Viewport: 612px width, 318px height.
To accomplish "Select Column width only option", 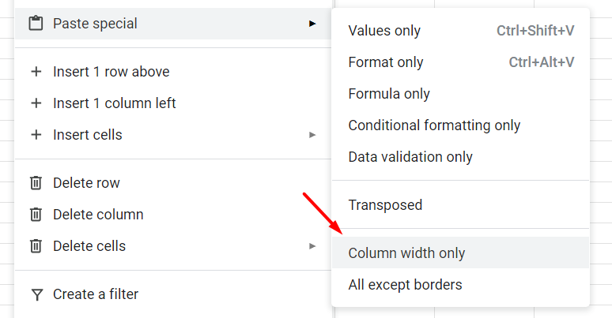I will (x=406, y=253).
